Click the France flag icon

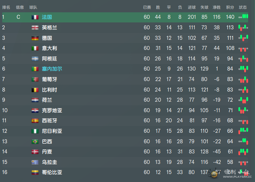[35, 17]
